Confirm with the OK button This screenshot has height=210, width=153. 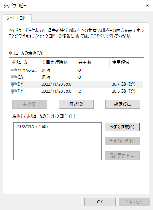point(100,202)
